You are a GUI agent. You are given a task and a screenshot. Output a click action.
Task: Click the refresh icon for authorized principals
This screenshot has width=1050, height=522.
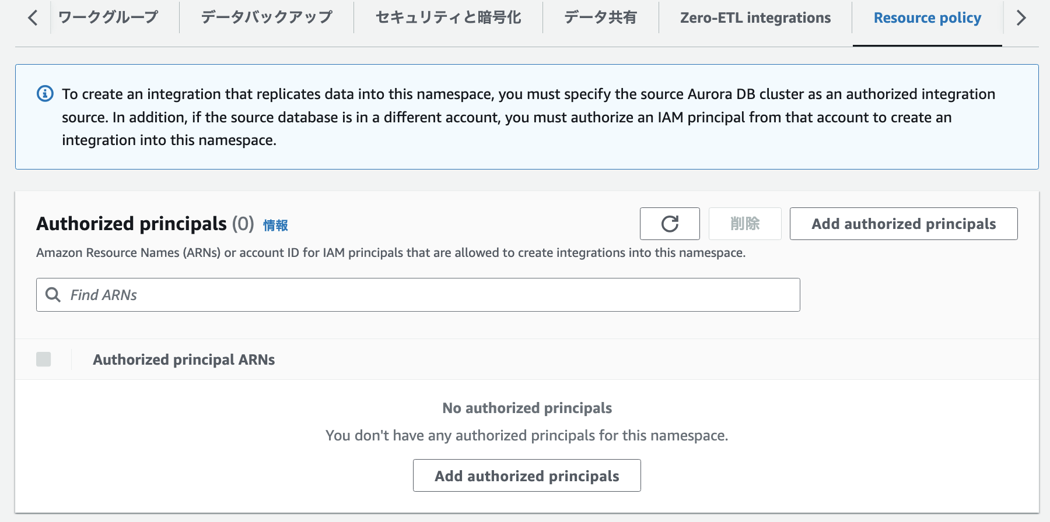pos(670,224)
